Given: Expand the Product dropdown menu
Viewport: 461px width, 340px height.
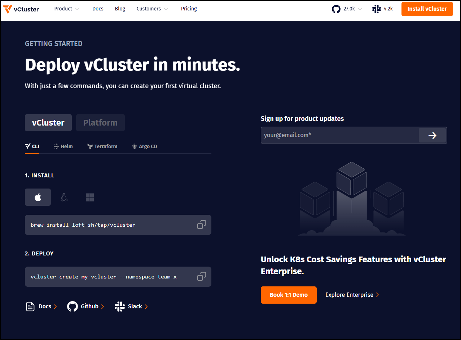Looking at the screenshot, I should pyautogui.click(x=67, y=9).
